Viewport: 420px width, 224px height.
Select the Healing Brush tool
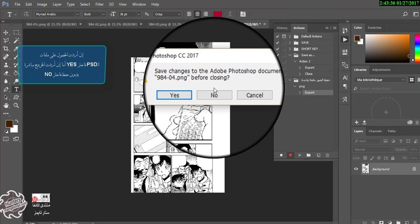[x=6, y=57]
